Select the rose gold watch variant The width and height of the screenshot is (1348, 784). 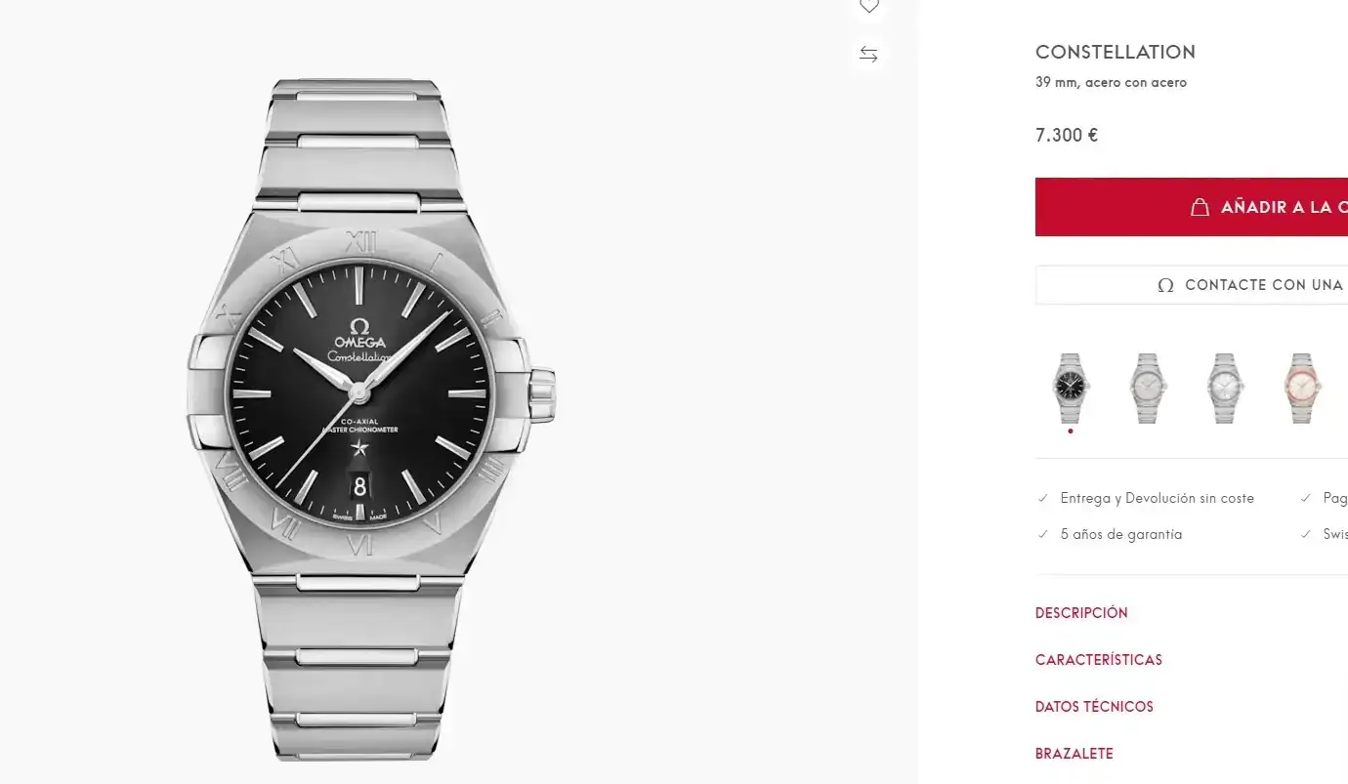[x=1301, y=388]
